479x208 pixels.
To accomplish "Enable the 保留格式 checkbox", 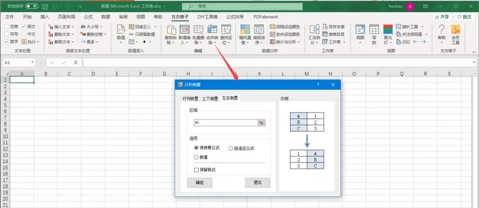I will (x=196, y=170).
